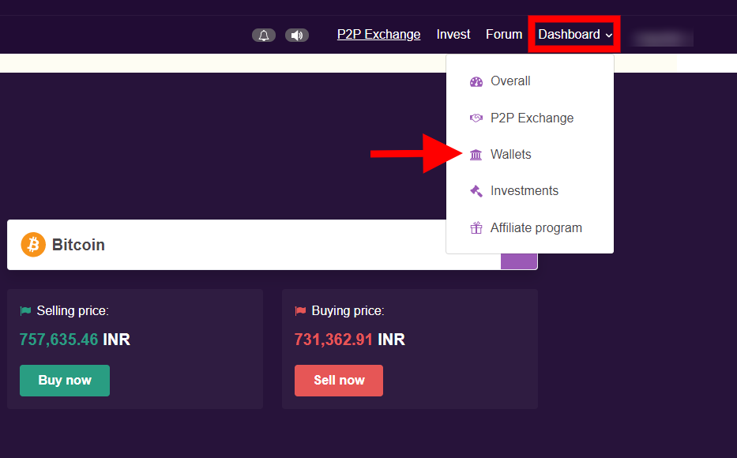Open the blurred user account name

click(x=662, y=39)
